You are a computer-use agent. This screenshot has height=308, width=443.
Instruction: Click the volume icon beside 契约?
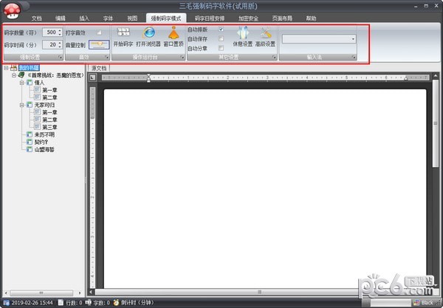29,142
